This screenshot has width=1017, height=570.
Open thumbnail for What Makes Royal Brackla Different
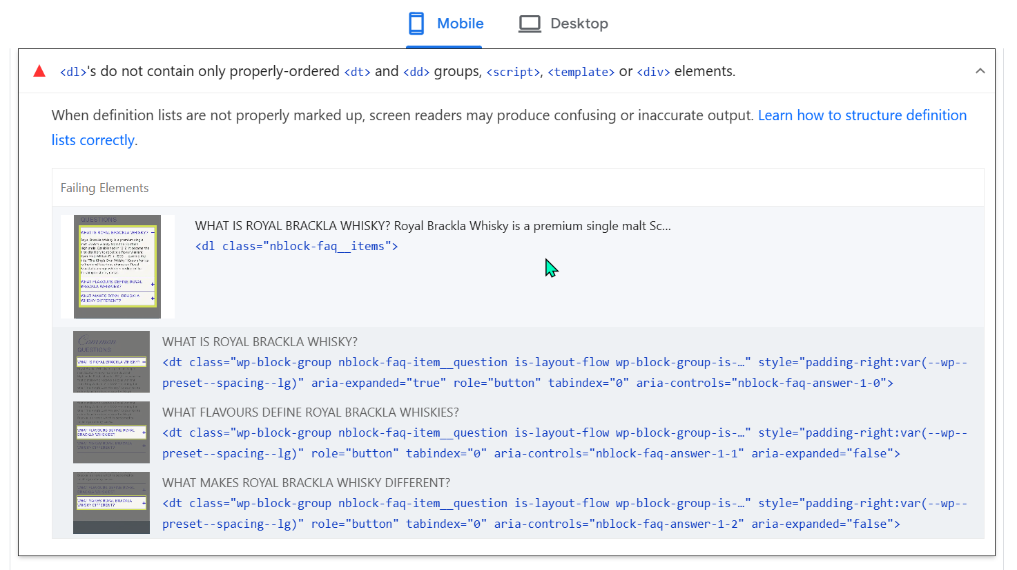(111, 503)
